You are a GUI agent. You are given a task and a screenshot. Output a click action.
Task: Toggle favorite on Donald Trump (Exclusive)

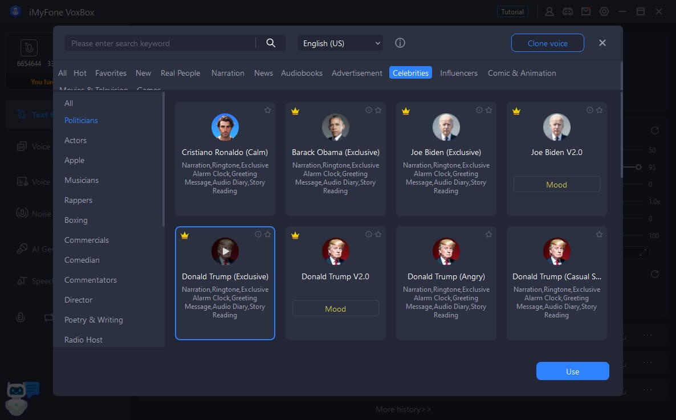[x=268, y=234]
